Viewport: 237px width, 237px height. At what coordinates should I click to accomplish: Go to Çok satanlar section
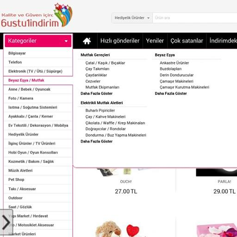(x=187, y=41)
